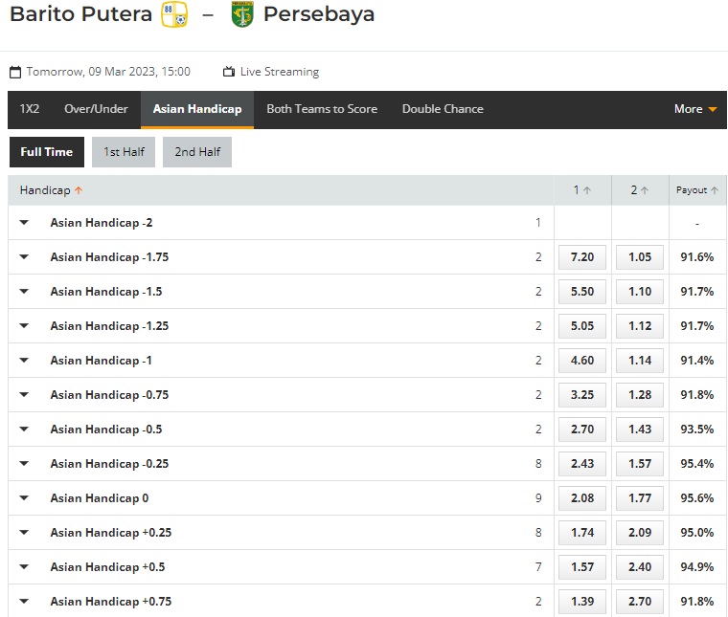Expand Asian Handicap +0.75 row
This screenshot has height=617, width=728.
point(24,602)
